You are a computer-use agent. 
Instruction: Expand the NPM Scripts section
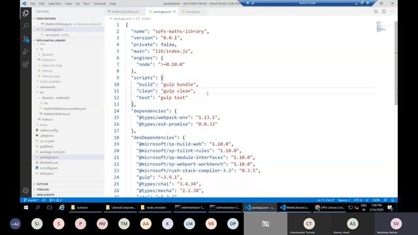point(45,195)
